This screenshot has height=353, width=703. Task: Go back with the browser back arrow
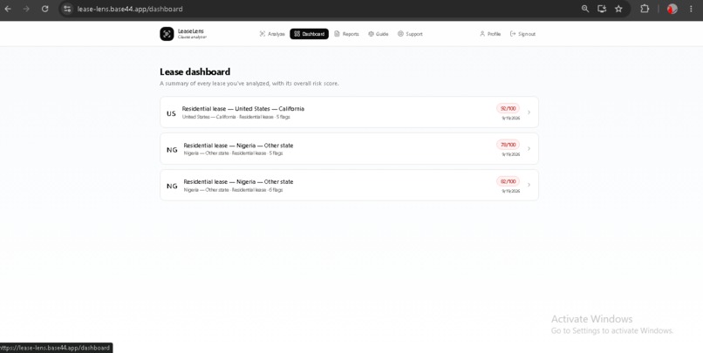point(8,9)
